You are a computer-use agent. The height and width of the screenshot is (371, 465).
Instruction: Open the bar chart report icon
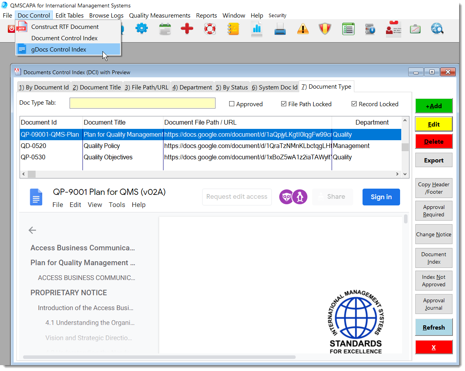point(257,29)
